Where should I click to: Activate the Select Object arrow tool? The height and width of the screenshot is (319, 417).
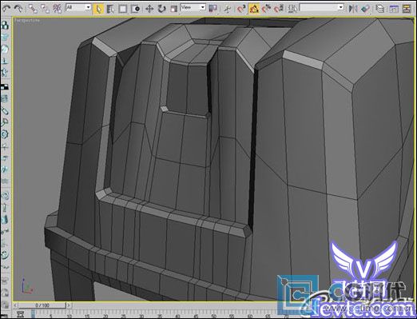tap(98, 9)
